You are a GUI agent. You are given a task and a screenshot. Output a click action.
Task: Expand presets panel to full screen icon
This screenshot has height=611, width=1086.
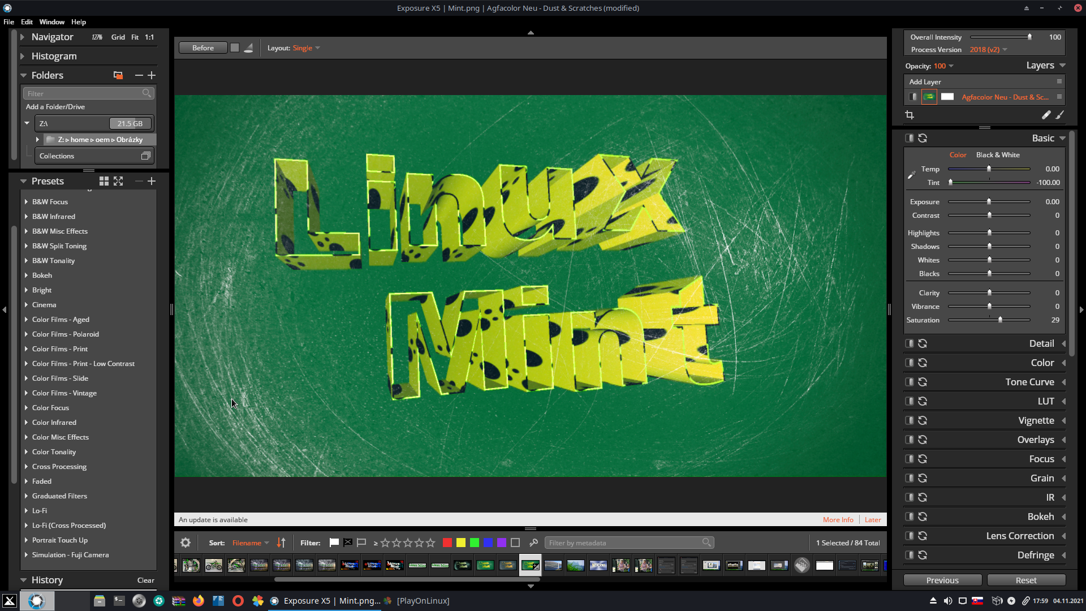click(118, 181)
